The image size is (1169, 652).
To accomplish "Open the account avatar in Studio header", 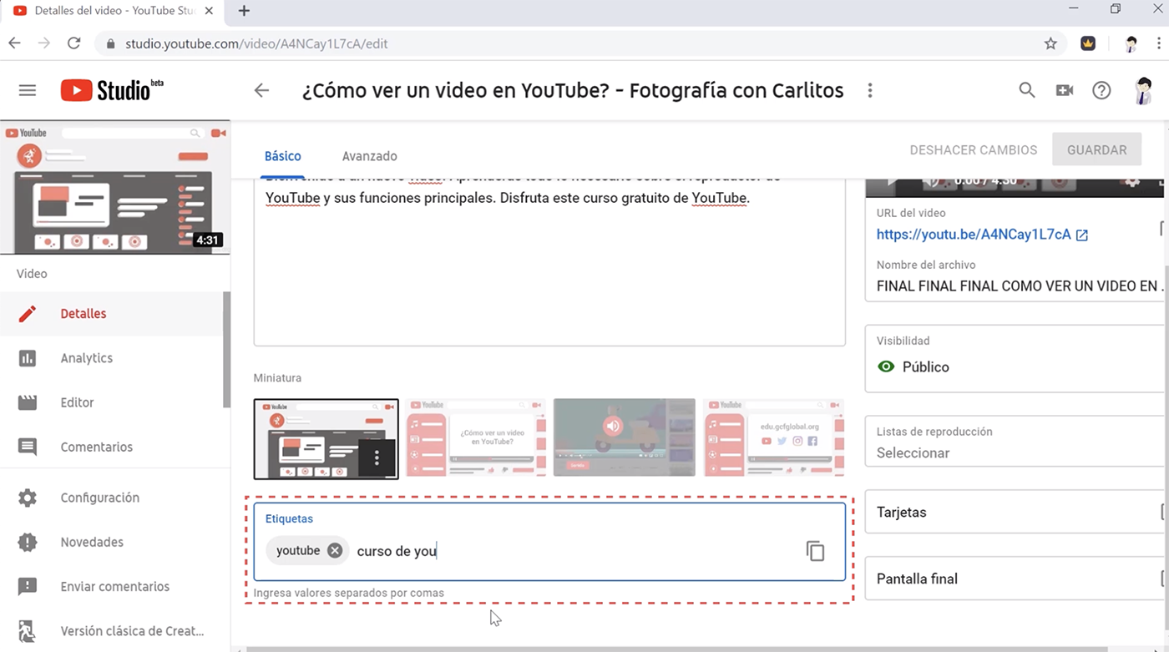I will [1143, 90].
